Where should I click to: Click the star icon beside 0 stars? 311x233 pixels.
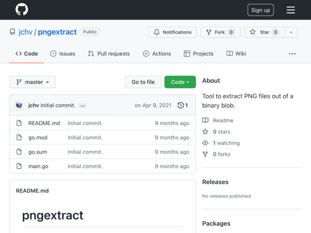pyautogui.click(x=205, y=132)
